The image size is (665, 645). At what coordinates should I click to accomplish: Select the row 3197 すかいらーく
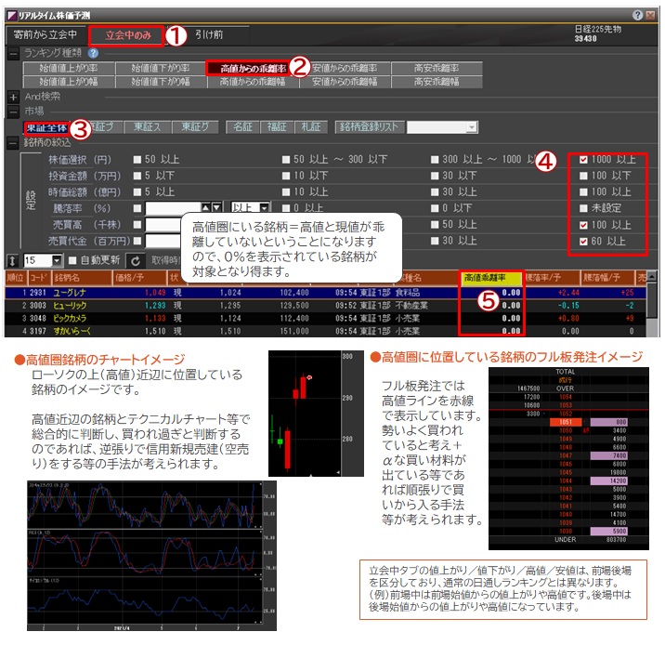tap(325, 331)
